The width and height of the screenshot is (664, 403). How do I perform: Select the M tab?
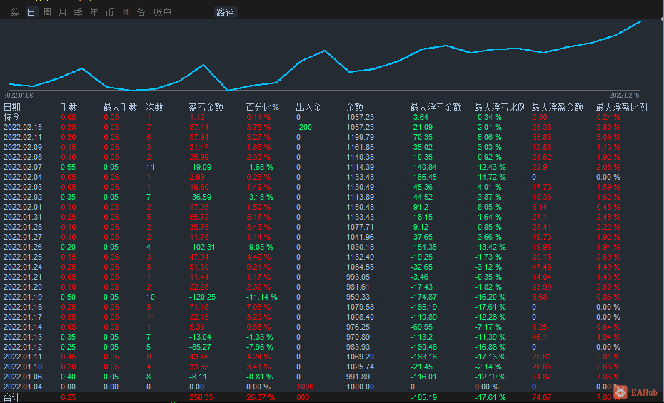tap(126, 12)
